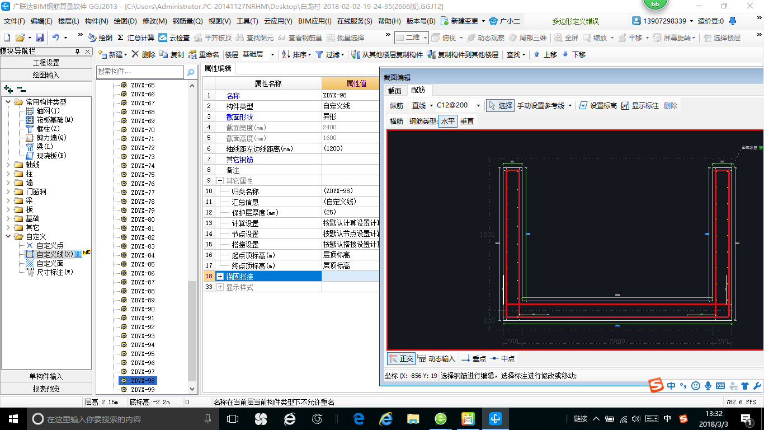The image size is (764, 430).
Task: Click the search magnifier icon
Action: point(190,72)
